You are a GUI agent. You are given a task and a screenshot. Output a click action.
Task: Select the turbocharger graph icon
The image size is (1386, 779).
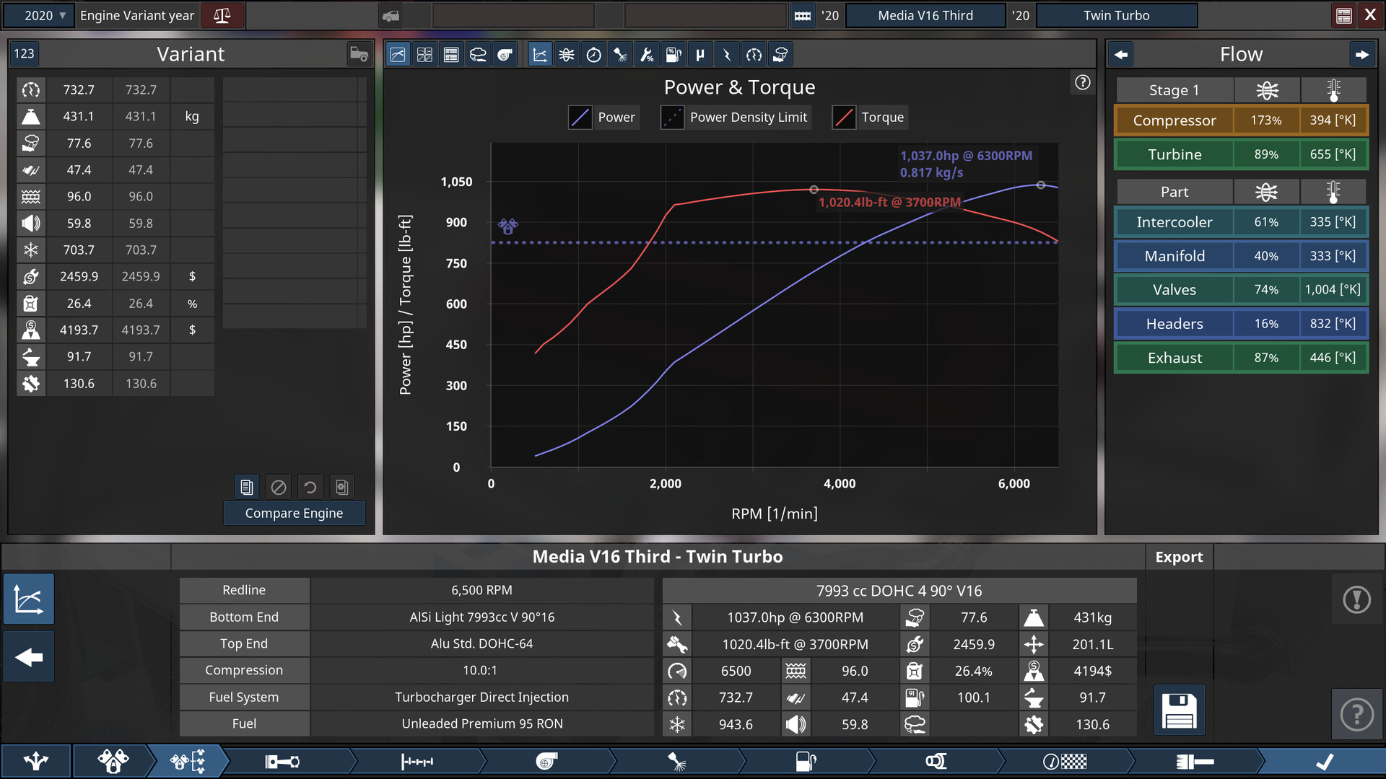pyautogui.click(x=505, y=55)
